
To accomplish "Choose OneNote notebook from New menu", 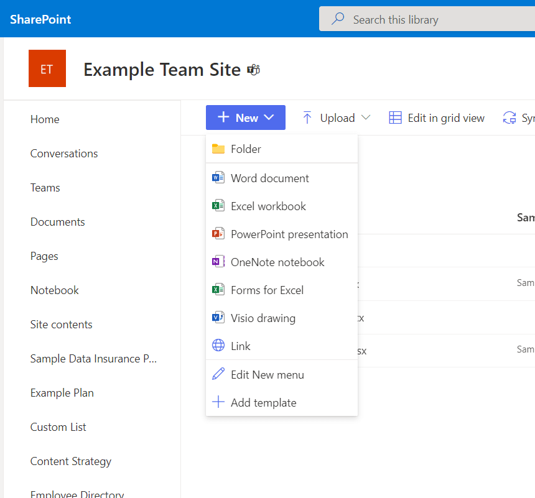I will pyautogui.click(x=282, y=262).
